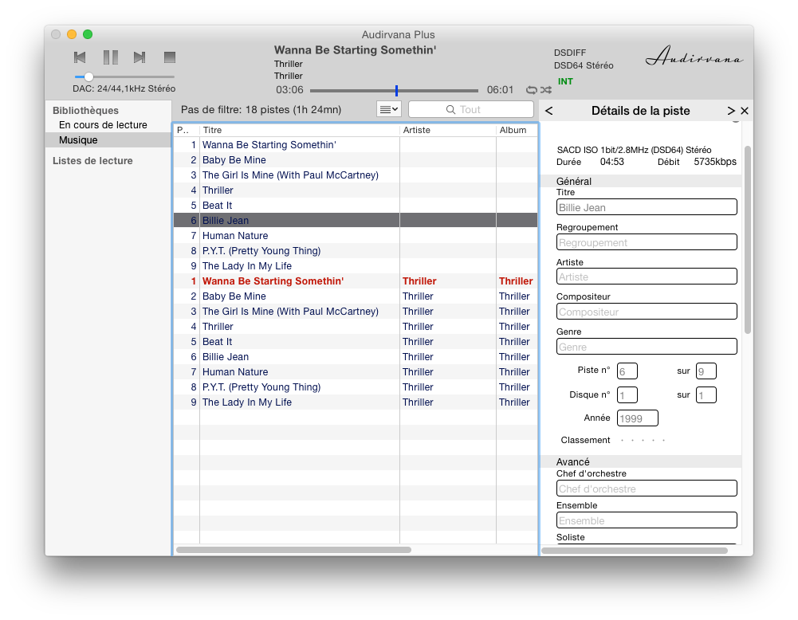Click the search magnifier icon

(450, 109)
